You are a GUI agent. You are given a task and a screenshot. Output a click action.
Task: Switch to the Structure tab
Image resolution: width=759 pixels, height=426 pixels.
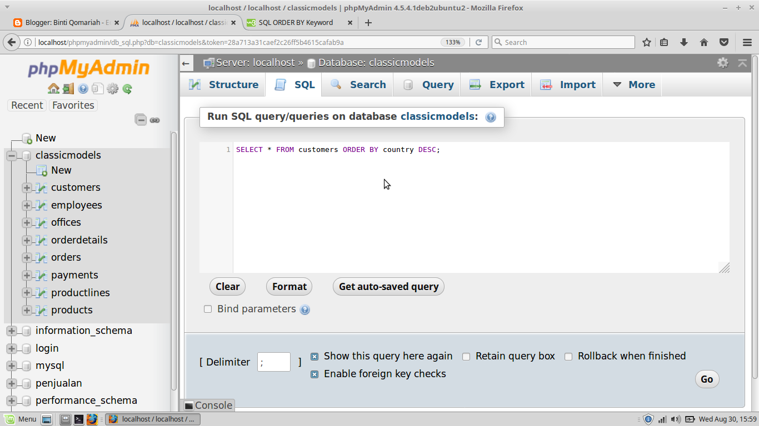233,84
